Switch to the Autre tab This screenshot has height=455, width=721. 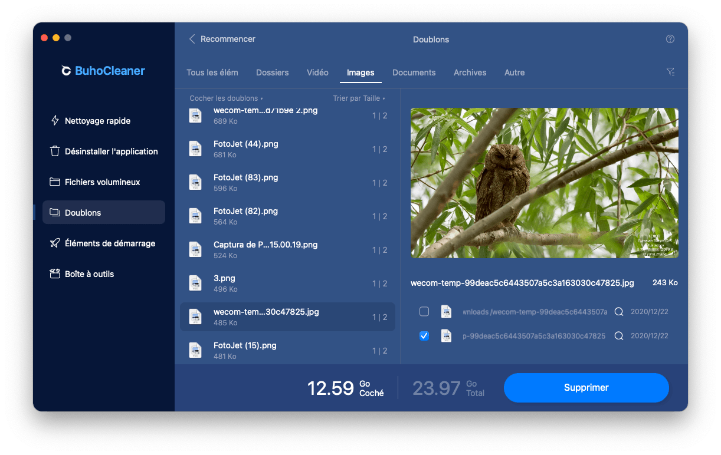click(x=514, y=72)
